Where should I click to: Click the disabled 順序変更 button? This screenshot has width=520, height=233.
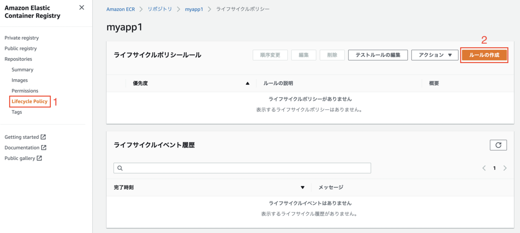270,55
